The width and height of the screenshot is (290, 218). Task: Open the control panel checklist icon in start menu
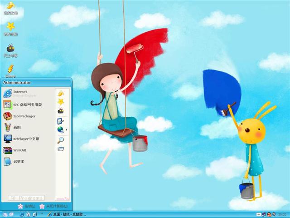(60, 121)
